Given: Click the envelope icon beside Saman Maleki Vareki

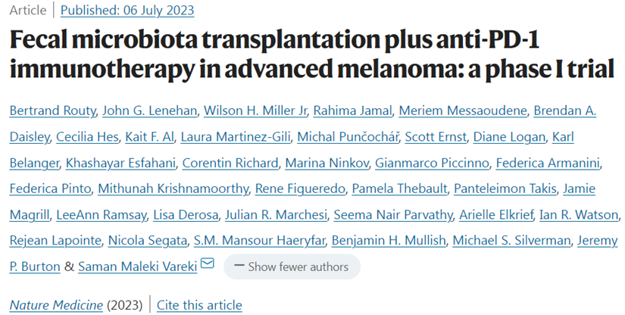Looking at the screenshot, I should click(208, 265).
